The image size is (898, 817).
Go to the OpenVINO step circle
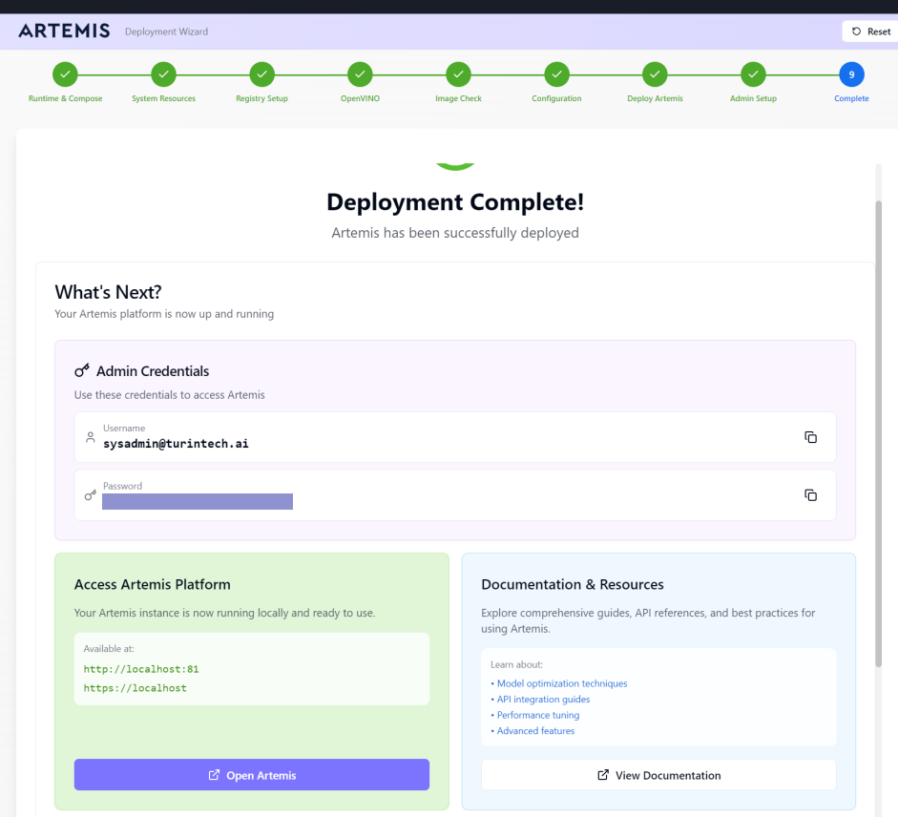click(360, 73)
